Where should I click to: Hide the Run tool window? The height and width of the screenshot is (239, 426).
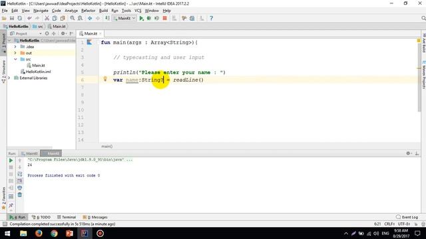[x=417, y=153]
